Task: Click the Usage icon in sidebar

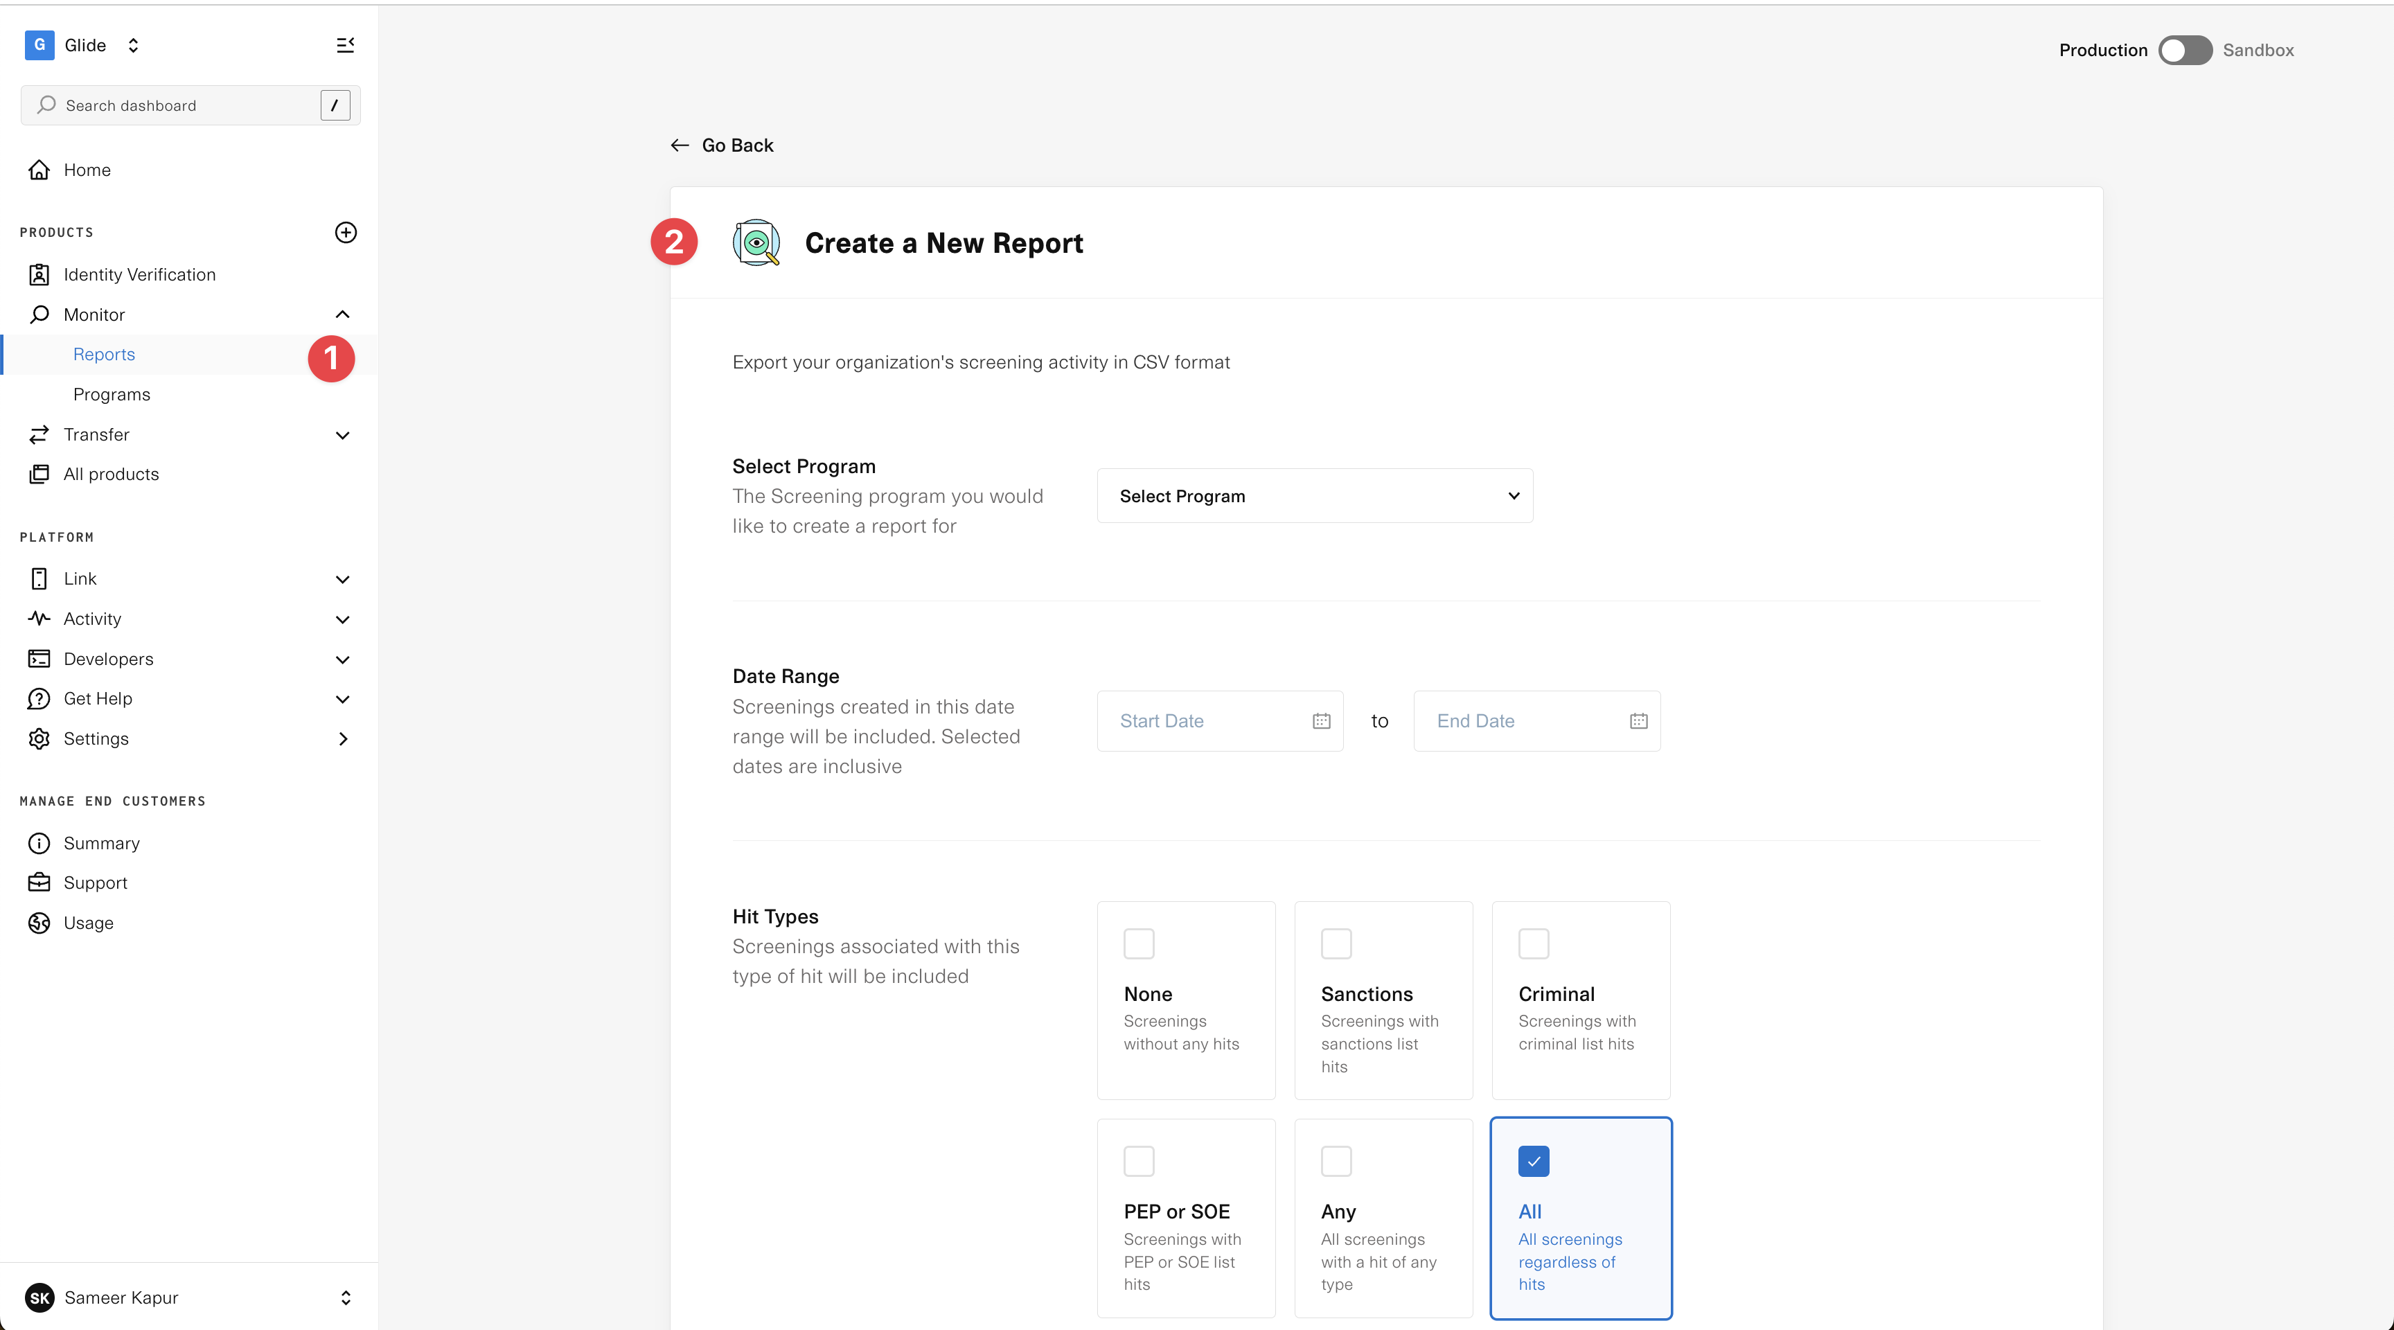Action: point(39,923)
